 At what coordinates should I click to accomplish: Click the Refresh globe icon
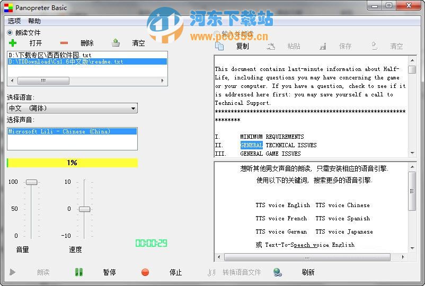pos(277,272)
